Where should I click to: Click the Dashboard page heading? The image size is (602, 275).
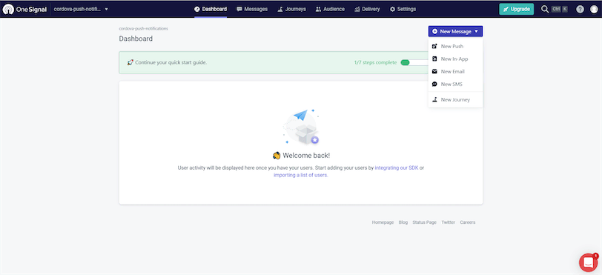point(136,39)
